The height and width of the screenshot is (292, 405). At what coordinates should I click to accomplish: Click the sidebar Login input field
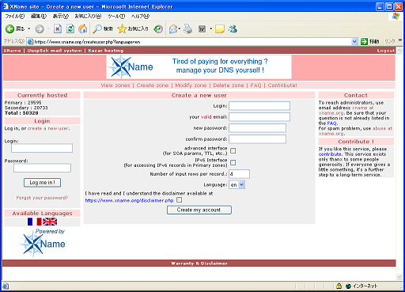tap(42, 148)
